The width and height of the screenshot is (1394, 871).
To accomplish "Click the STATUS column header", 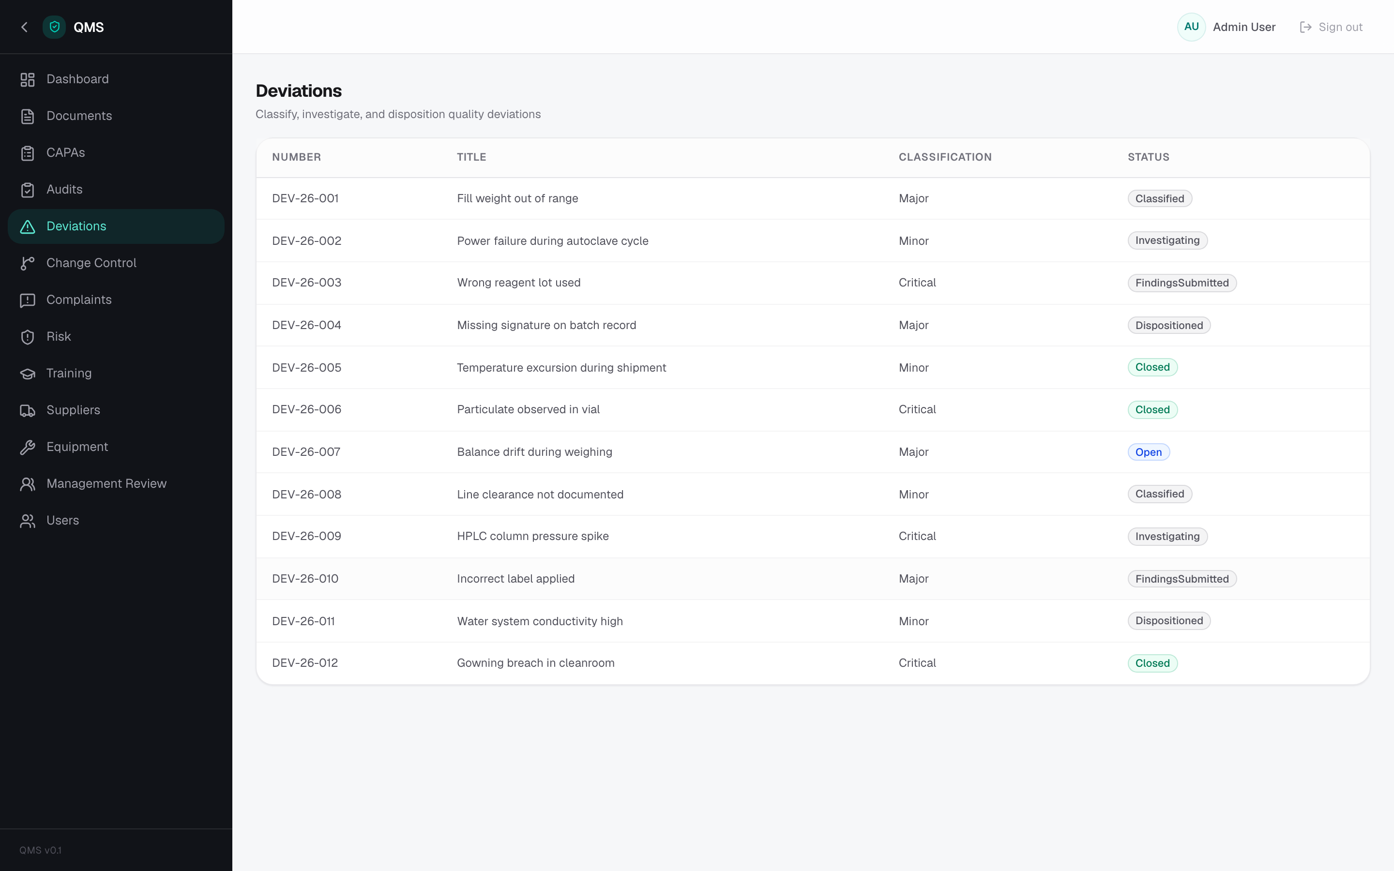I will [x=1148, y=157].
